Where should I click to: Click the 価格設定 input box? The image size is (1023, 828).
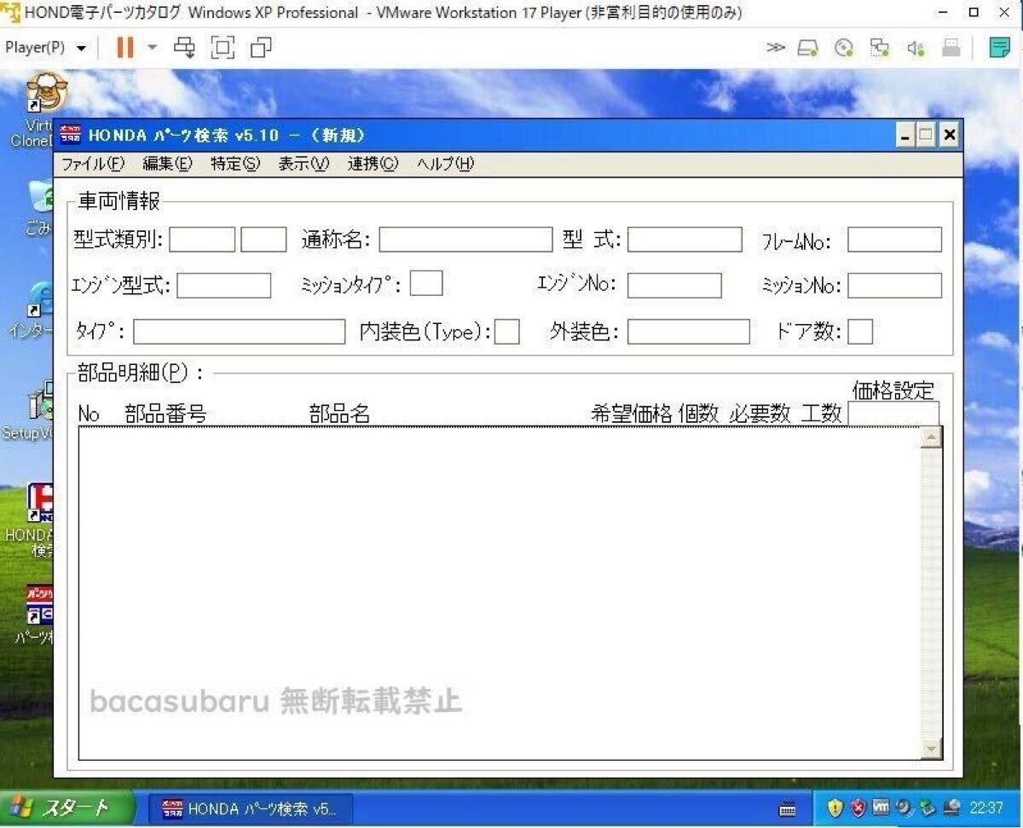click(893, 414)
